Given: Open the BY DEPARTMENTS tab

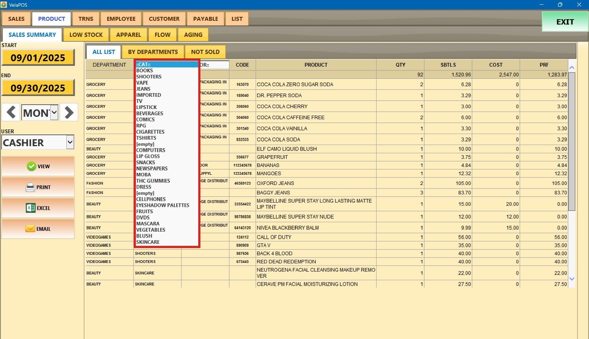Looking at the screenshot, I should point(153,52).
